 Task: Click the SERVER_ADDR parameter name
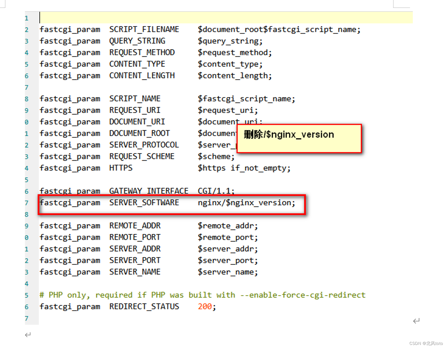[x=135, y=249]
